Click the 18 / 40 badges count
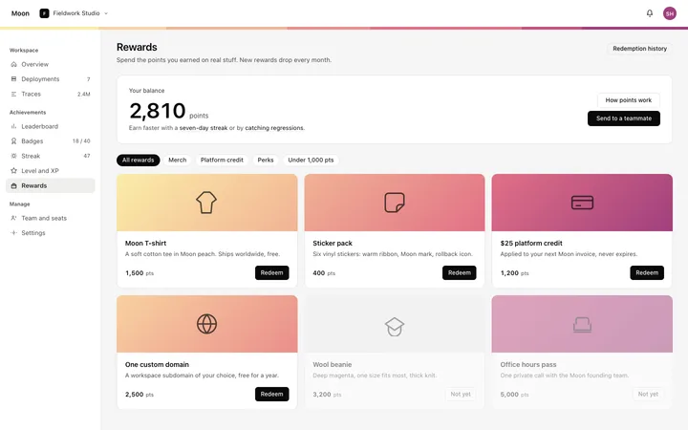688x430 pixels. click(81, 141)
